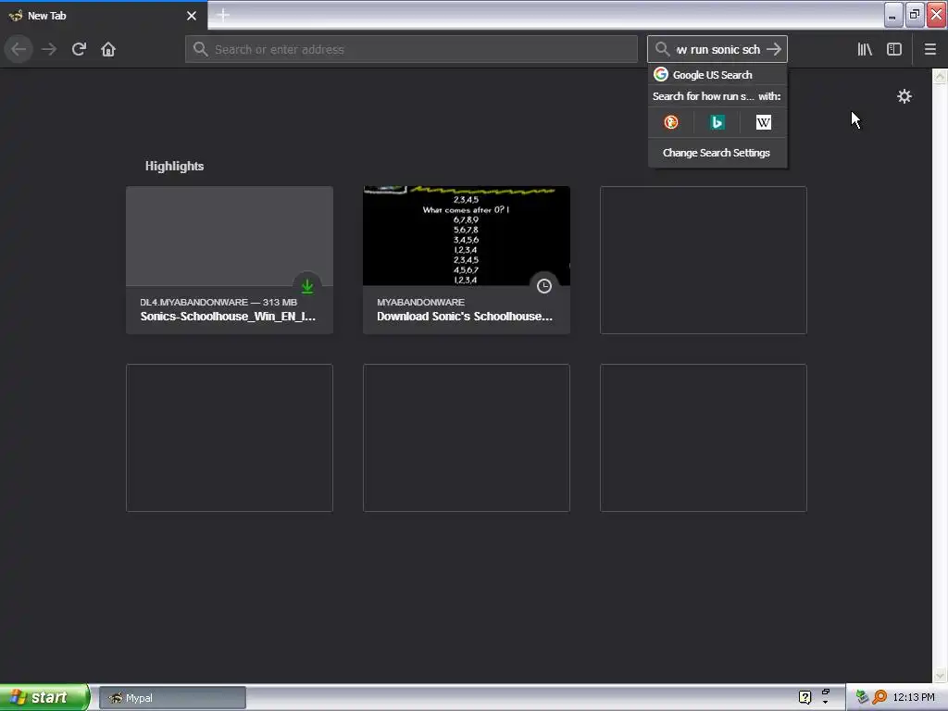Open Sonics-Schoolhouse_Win_EN download highlight

230,260
